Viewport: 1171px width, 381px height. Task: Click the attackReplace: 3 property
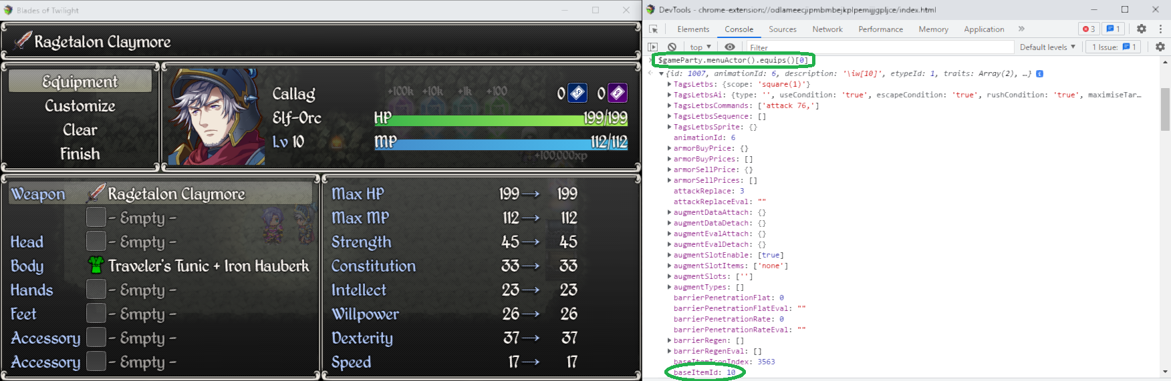point(708,191)
